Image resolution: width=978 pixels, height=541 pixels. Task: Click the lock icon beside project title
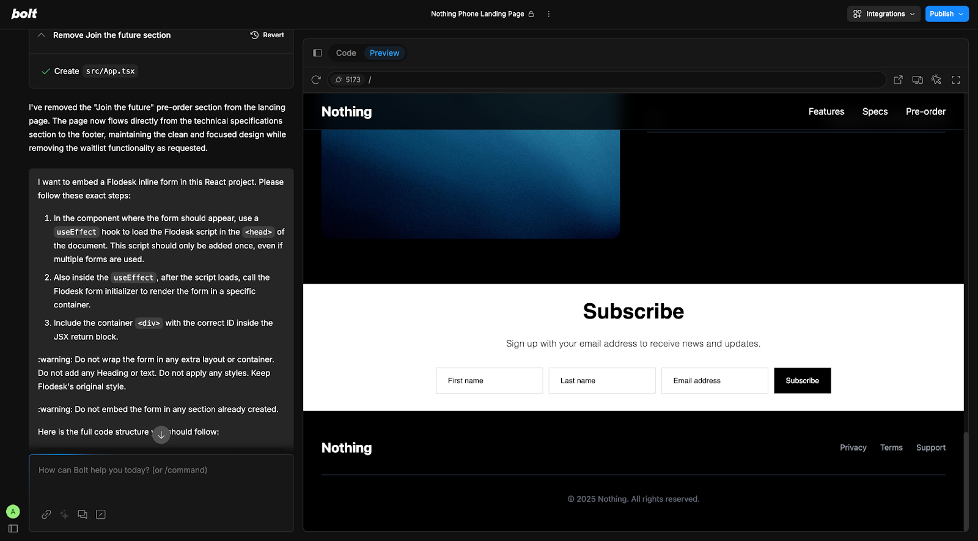[531, 14]
